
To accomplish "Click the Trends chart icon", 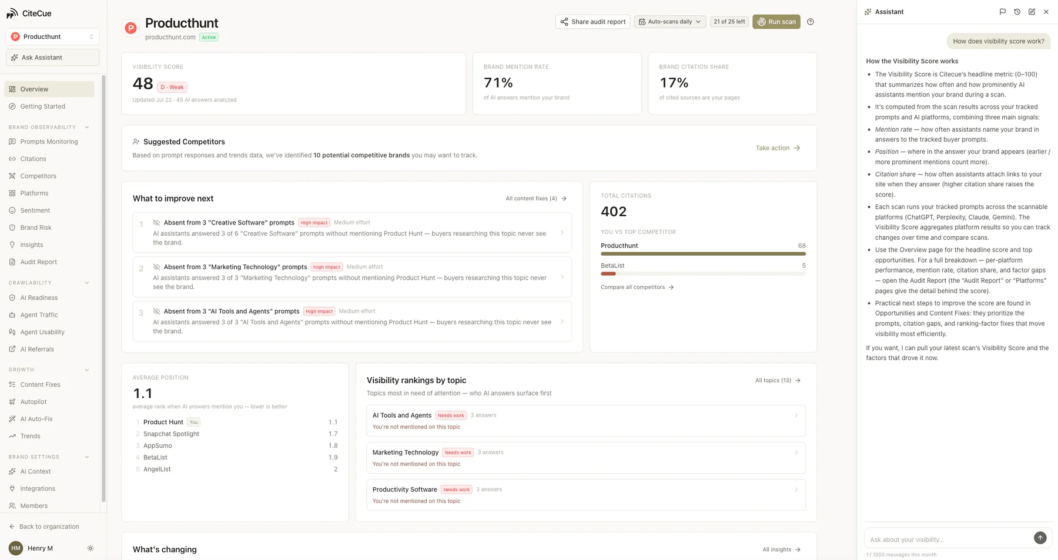I will point(12,436).
